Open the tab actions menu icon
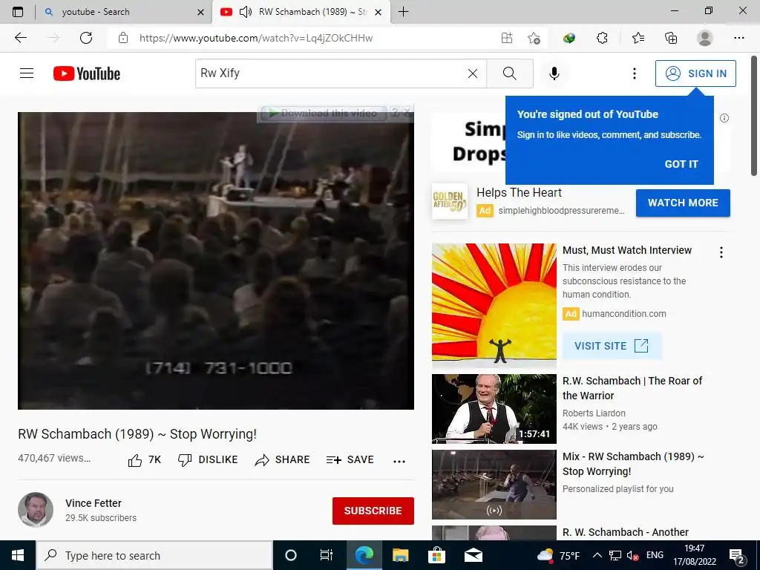760x570 pixels. point(18,12)
